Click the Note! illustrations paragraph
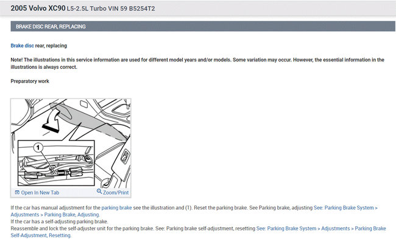The image size is (396, 245). pyautogui.click(x=197, y=63)
